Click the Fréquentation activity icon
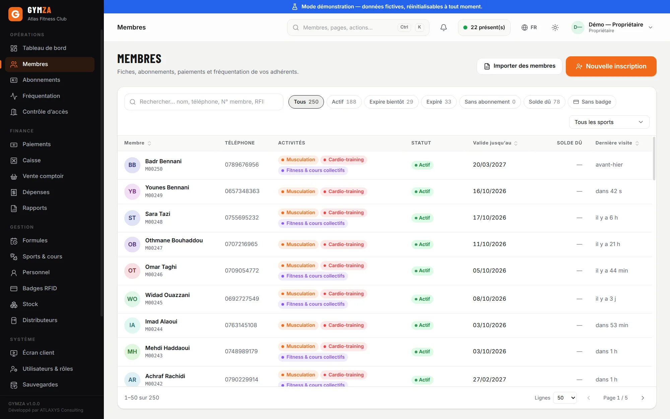Viewport: 670px width, 419px height. pyautogui.click(x=14, y=96)
